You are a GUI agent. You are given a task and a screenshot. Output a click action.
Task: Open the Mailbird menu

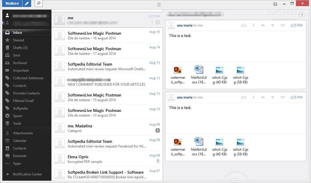(x=12, y=3)
